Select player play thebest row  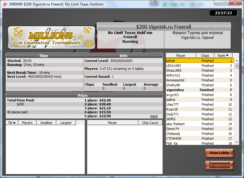click(x=200, y=124)
